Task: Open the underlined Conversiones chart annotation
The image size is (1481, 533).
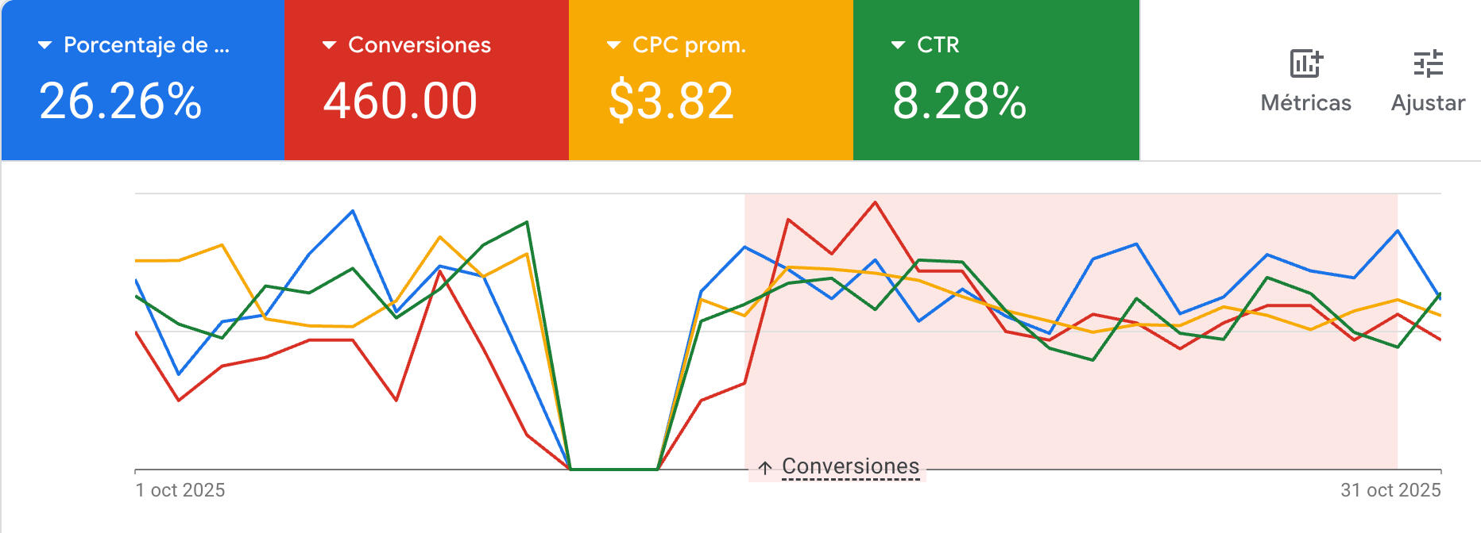Action: pyautogui.click(x=850, y=466)
